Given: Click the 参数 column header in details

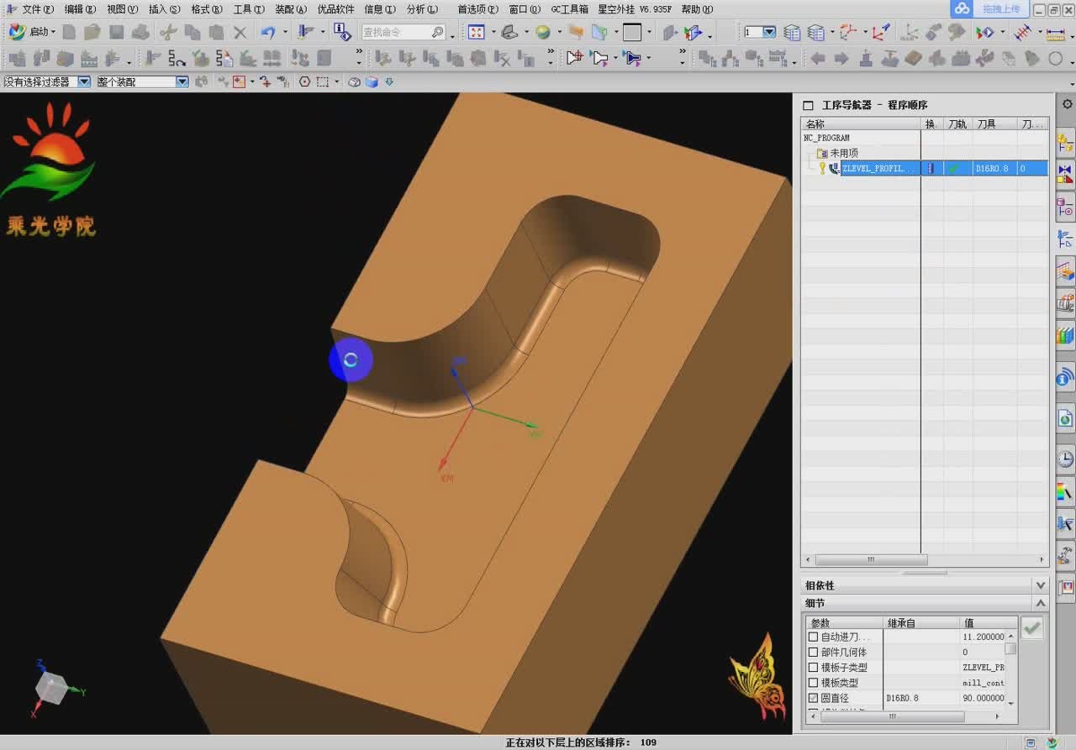Looking at the screenshot, I should click(x=844, y=622).
